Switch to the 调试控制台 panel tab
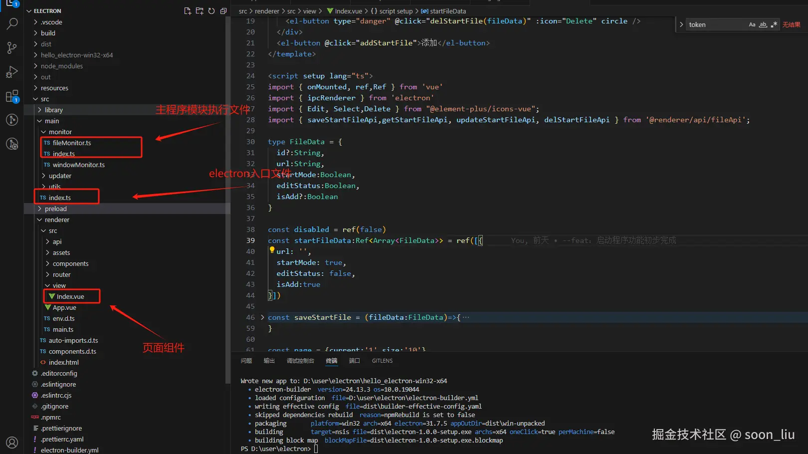This screenshot has height=454, width=808. 300,361
